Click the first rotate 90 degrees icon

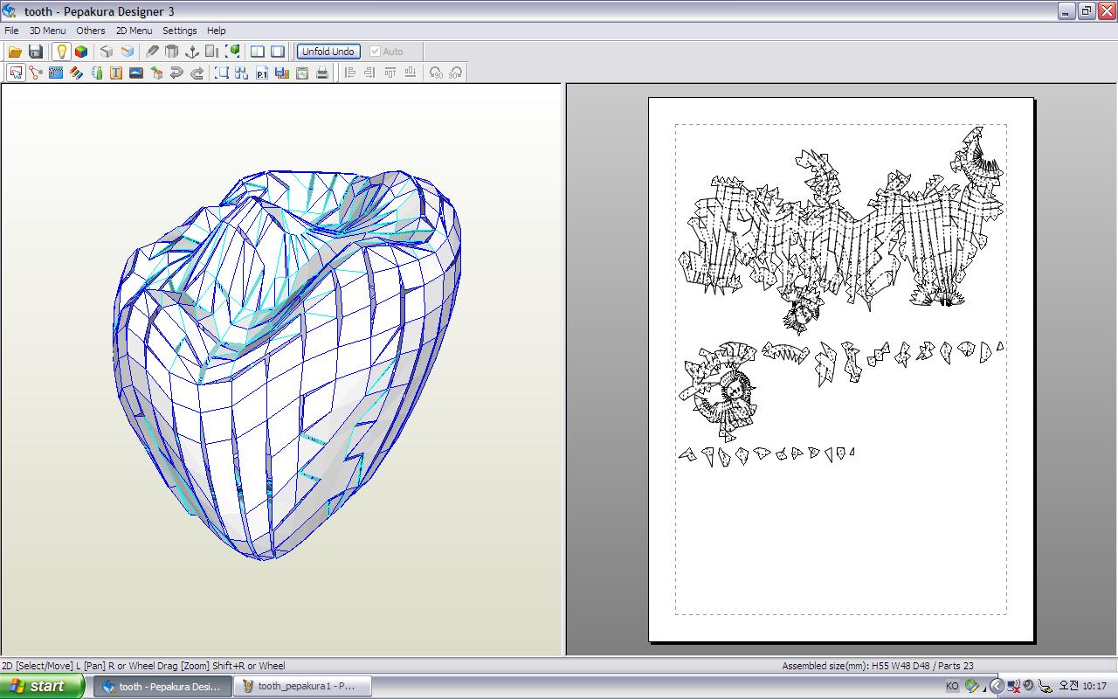click(435, 73)
